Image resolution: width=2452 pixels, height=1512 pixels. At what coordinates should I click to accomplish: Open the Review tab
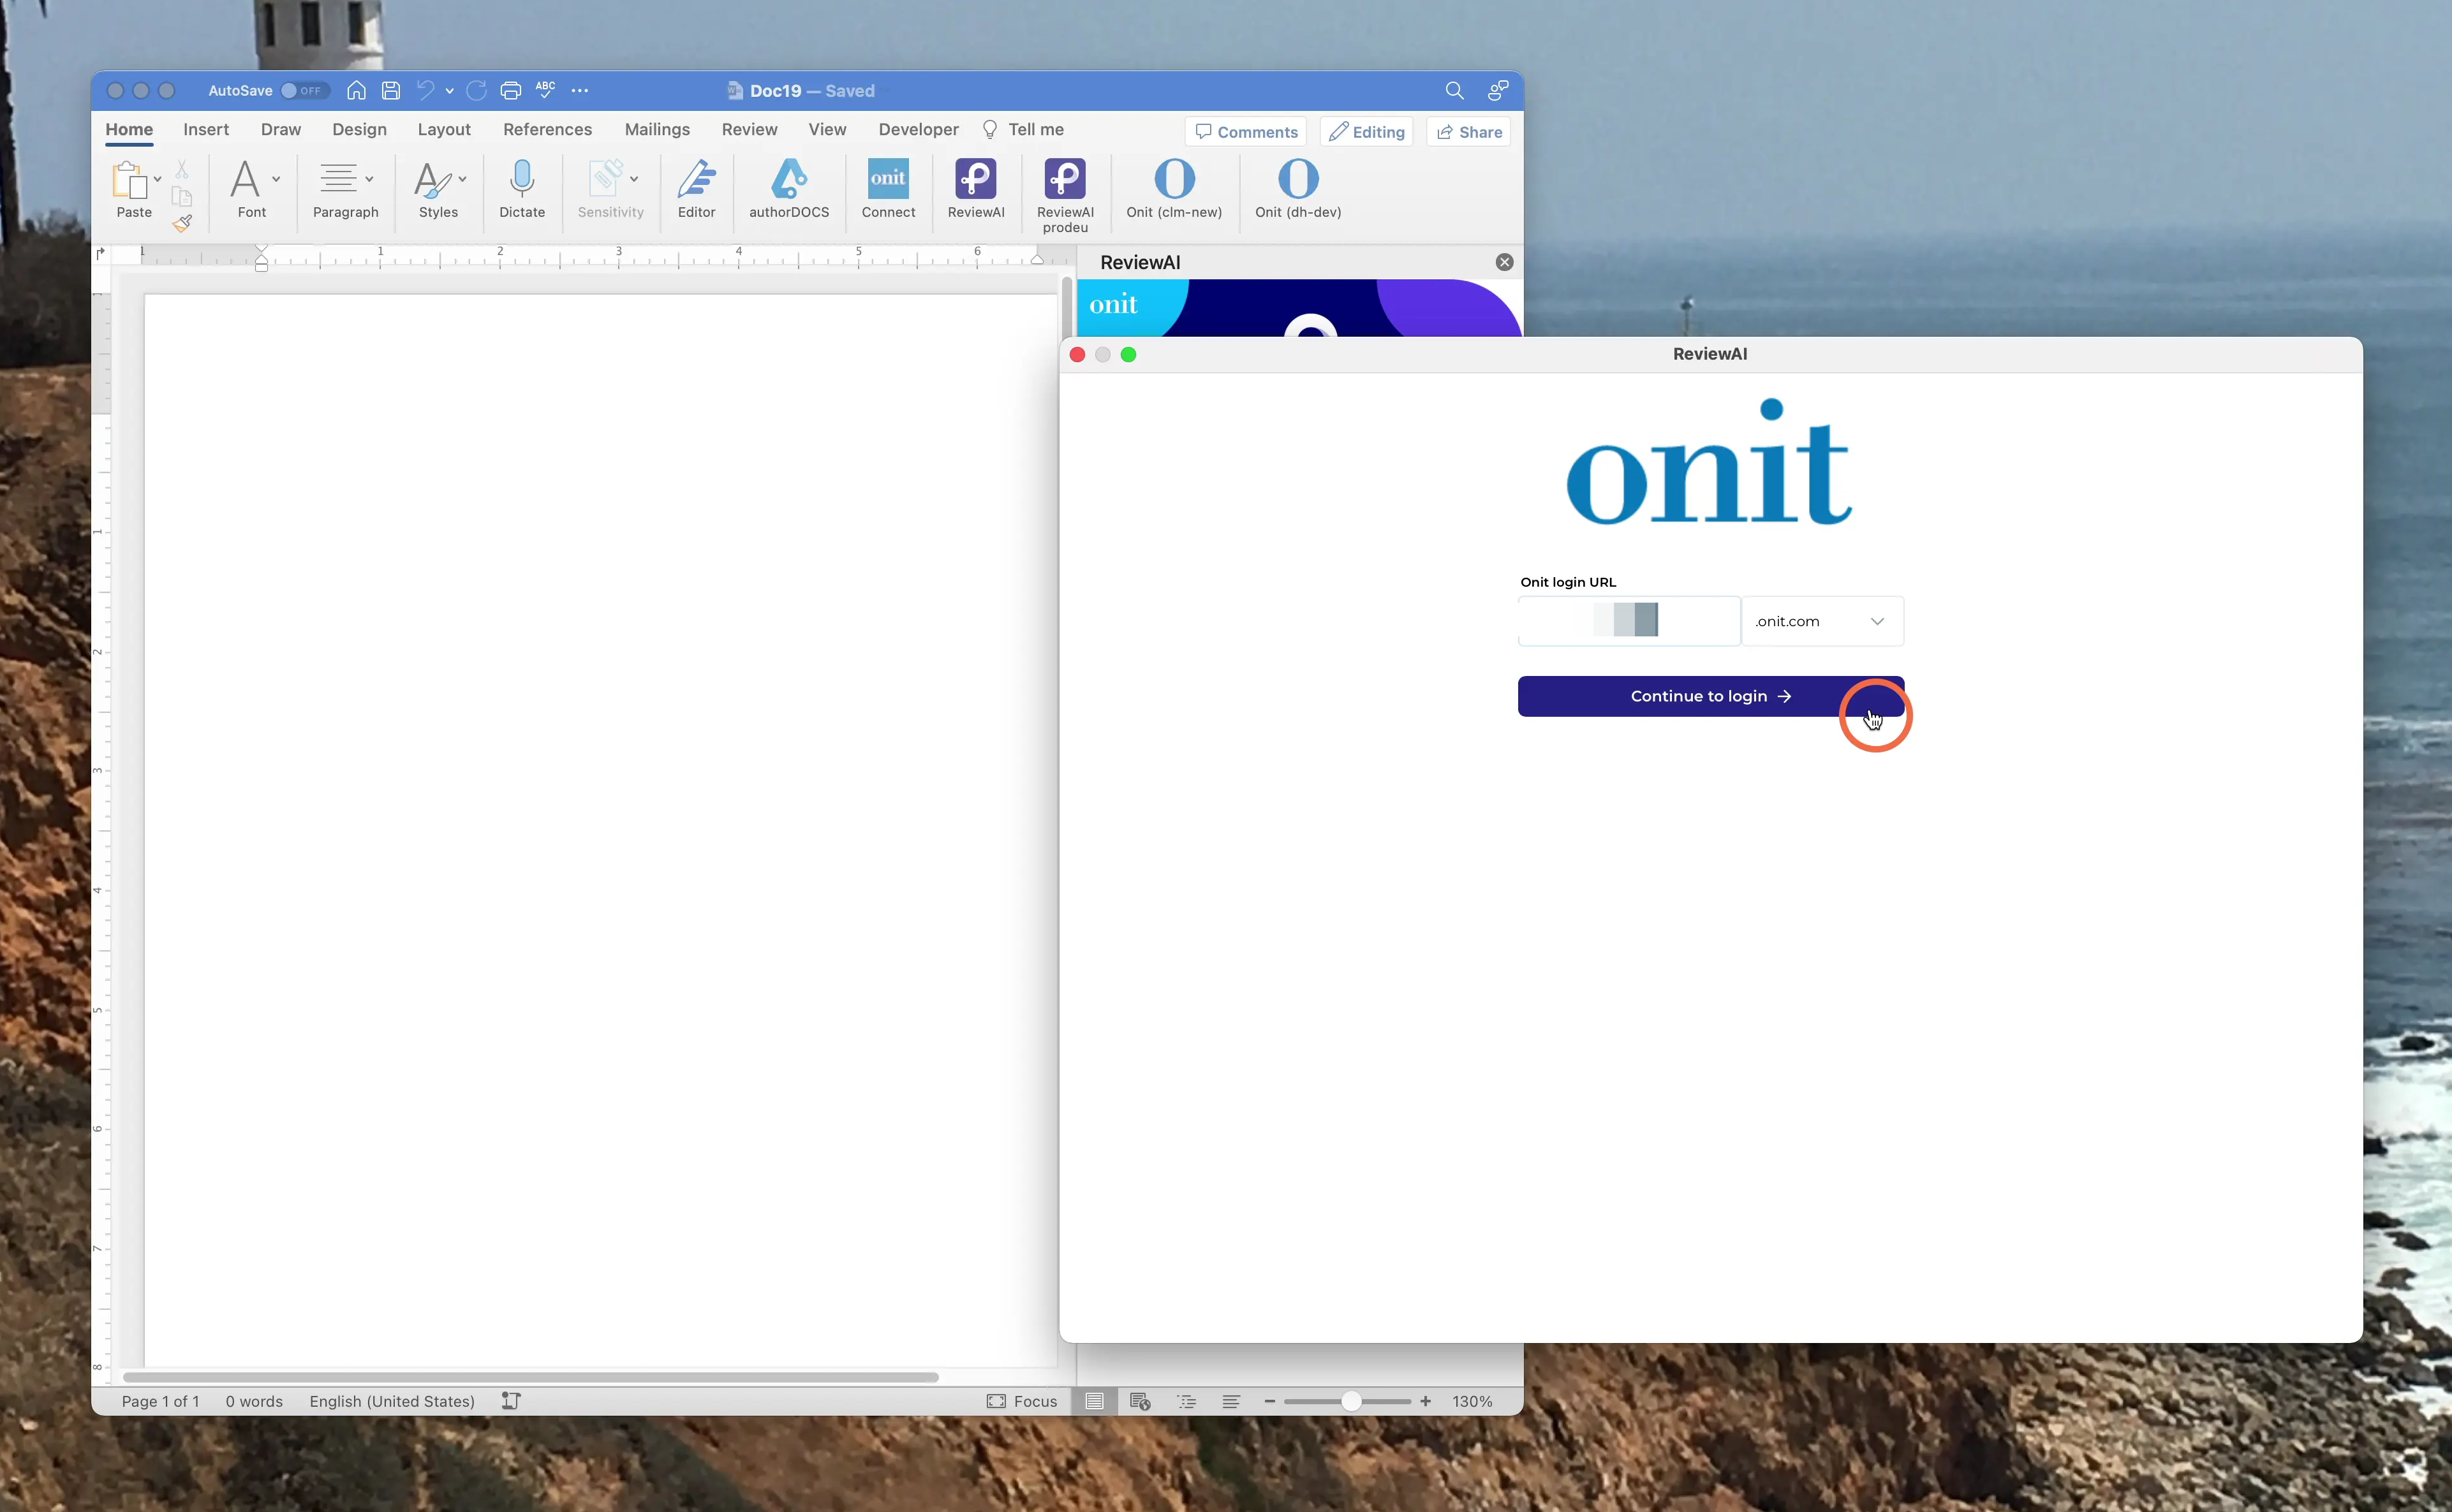coord(749,130)
